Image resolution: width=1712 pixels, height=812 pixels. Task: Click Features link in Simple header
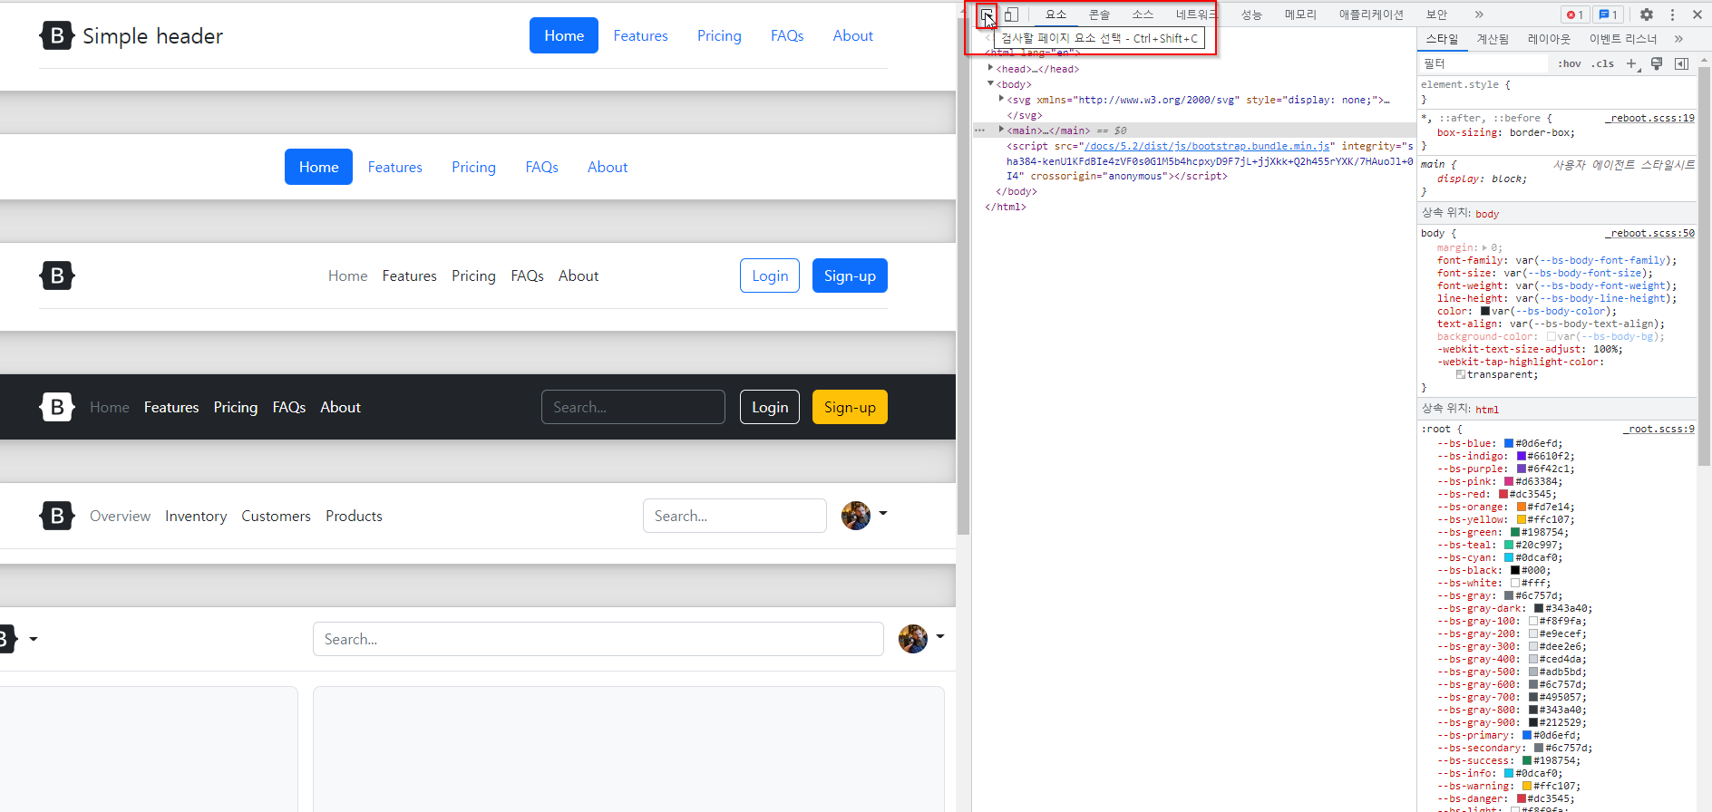(x=640, y=35)
